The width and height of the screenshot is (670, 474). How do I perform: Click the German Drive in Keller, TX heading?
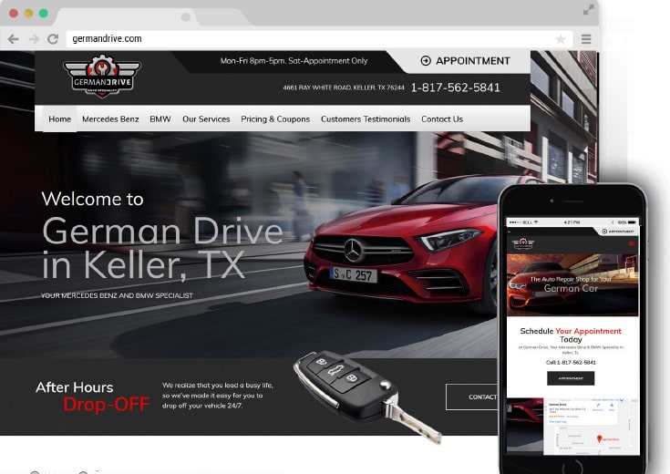click(x=162, y=247)
